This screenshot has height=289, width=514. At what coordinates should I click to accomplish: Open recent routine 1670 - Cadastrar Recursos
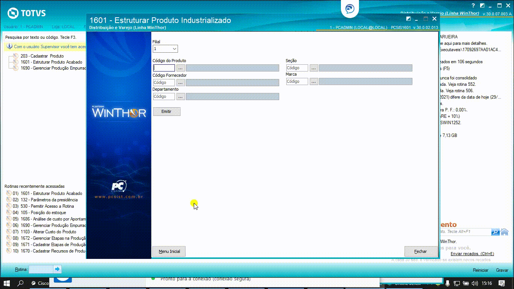click(x=49, y=251)
